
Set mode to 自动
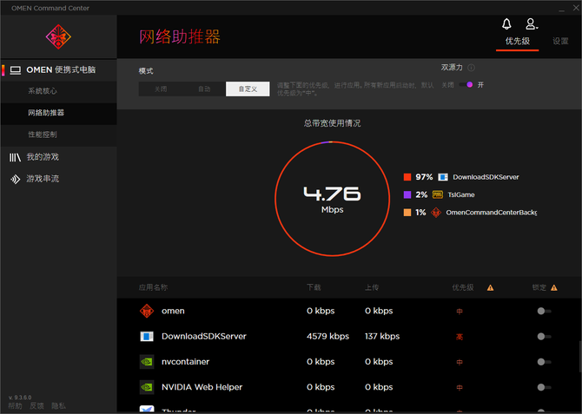pos(204,89)
